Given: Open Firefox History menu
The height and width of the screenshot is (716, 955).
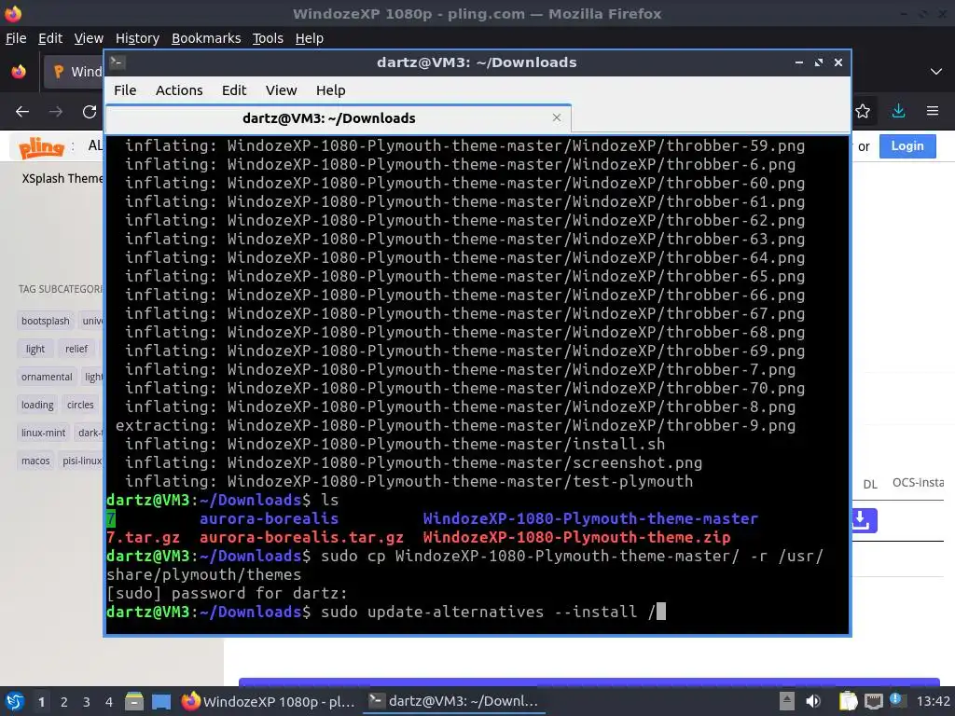Looking at the screenshot, I should pyautogui.click(x=137, y=38).
